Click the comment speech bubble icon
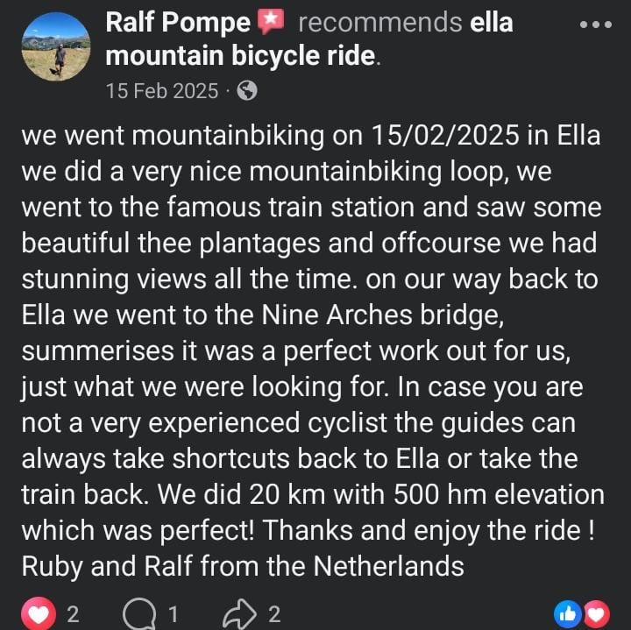The width and height of the screenshot is (631, 630). (139, 613)
